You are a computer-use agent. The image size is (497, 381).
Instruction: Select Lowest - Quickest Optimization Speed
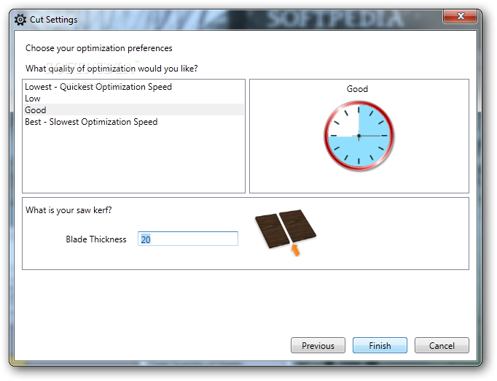[x=133, y=87]
